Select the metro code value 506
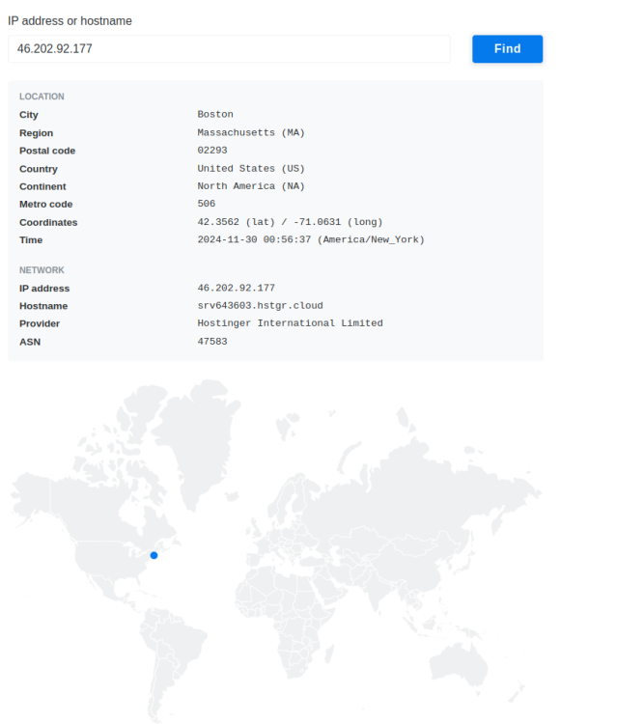Screen dimensions: 617x724 pos(206,204)
